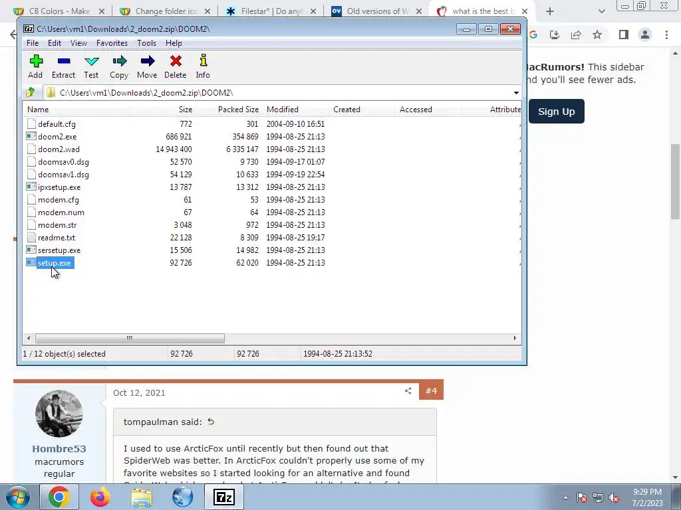Bookmark page with Chrome star icon

tap(597, 35)
